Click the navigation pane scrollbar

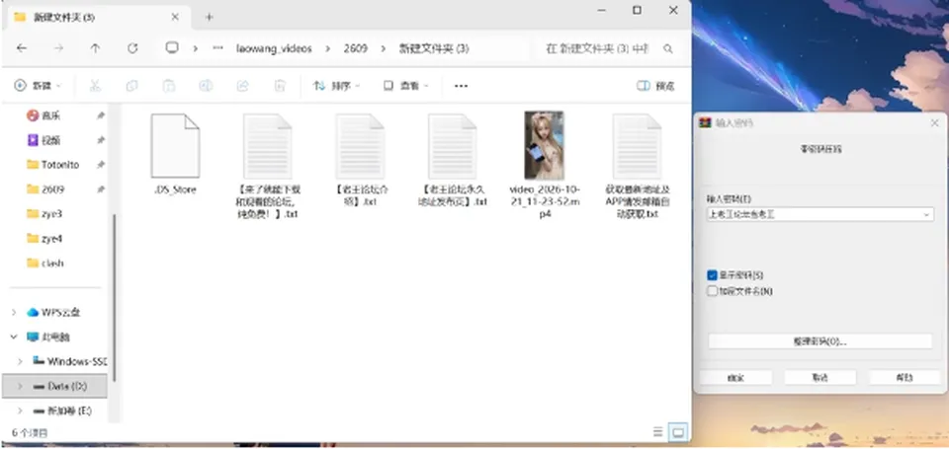point(114,296)
